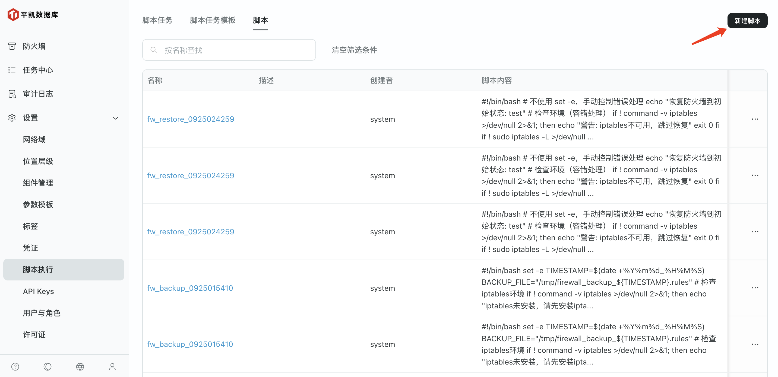The image size is (778, 377).
Task: Open more actions for third fw_restore row
Action: point(755,232)
